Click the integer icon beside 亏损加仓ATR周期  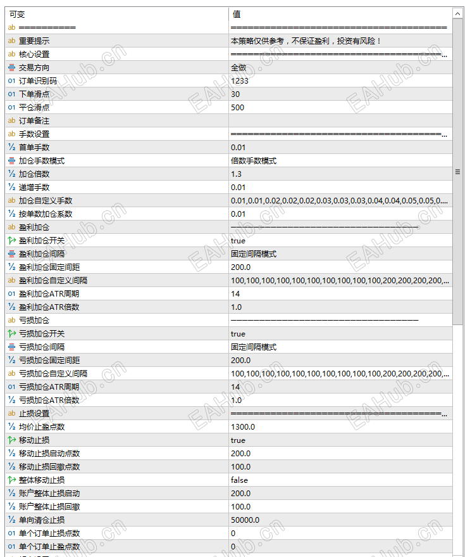click(x=12, y=387)
